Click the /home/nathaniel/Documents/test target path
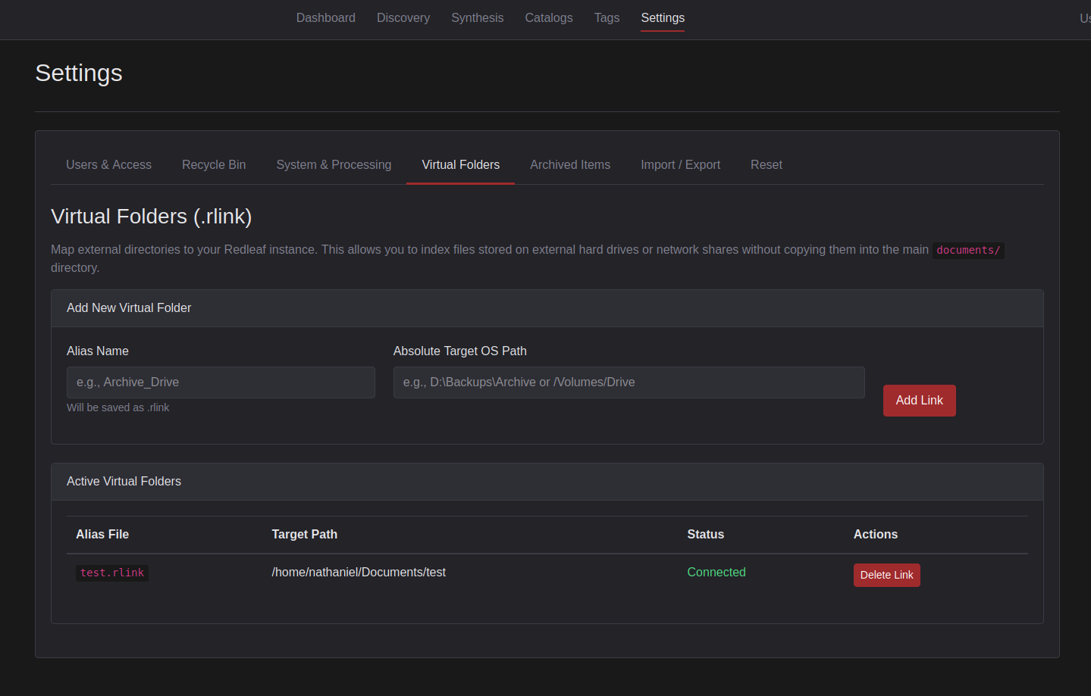The image size is (1091, 696). 359,573
